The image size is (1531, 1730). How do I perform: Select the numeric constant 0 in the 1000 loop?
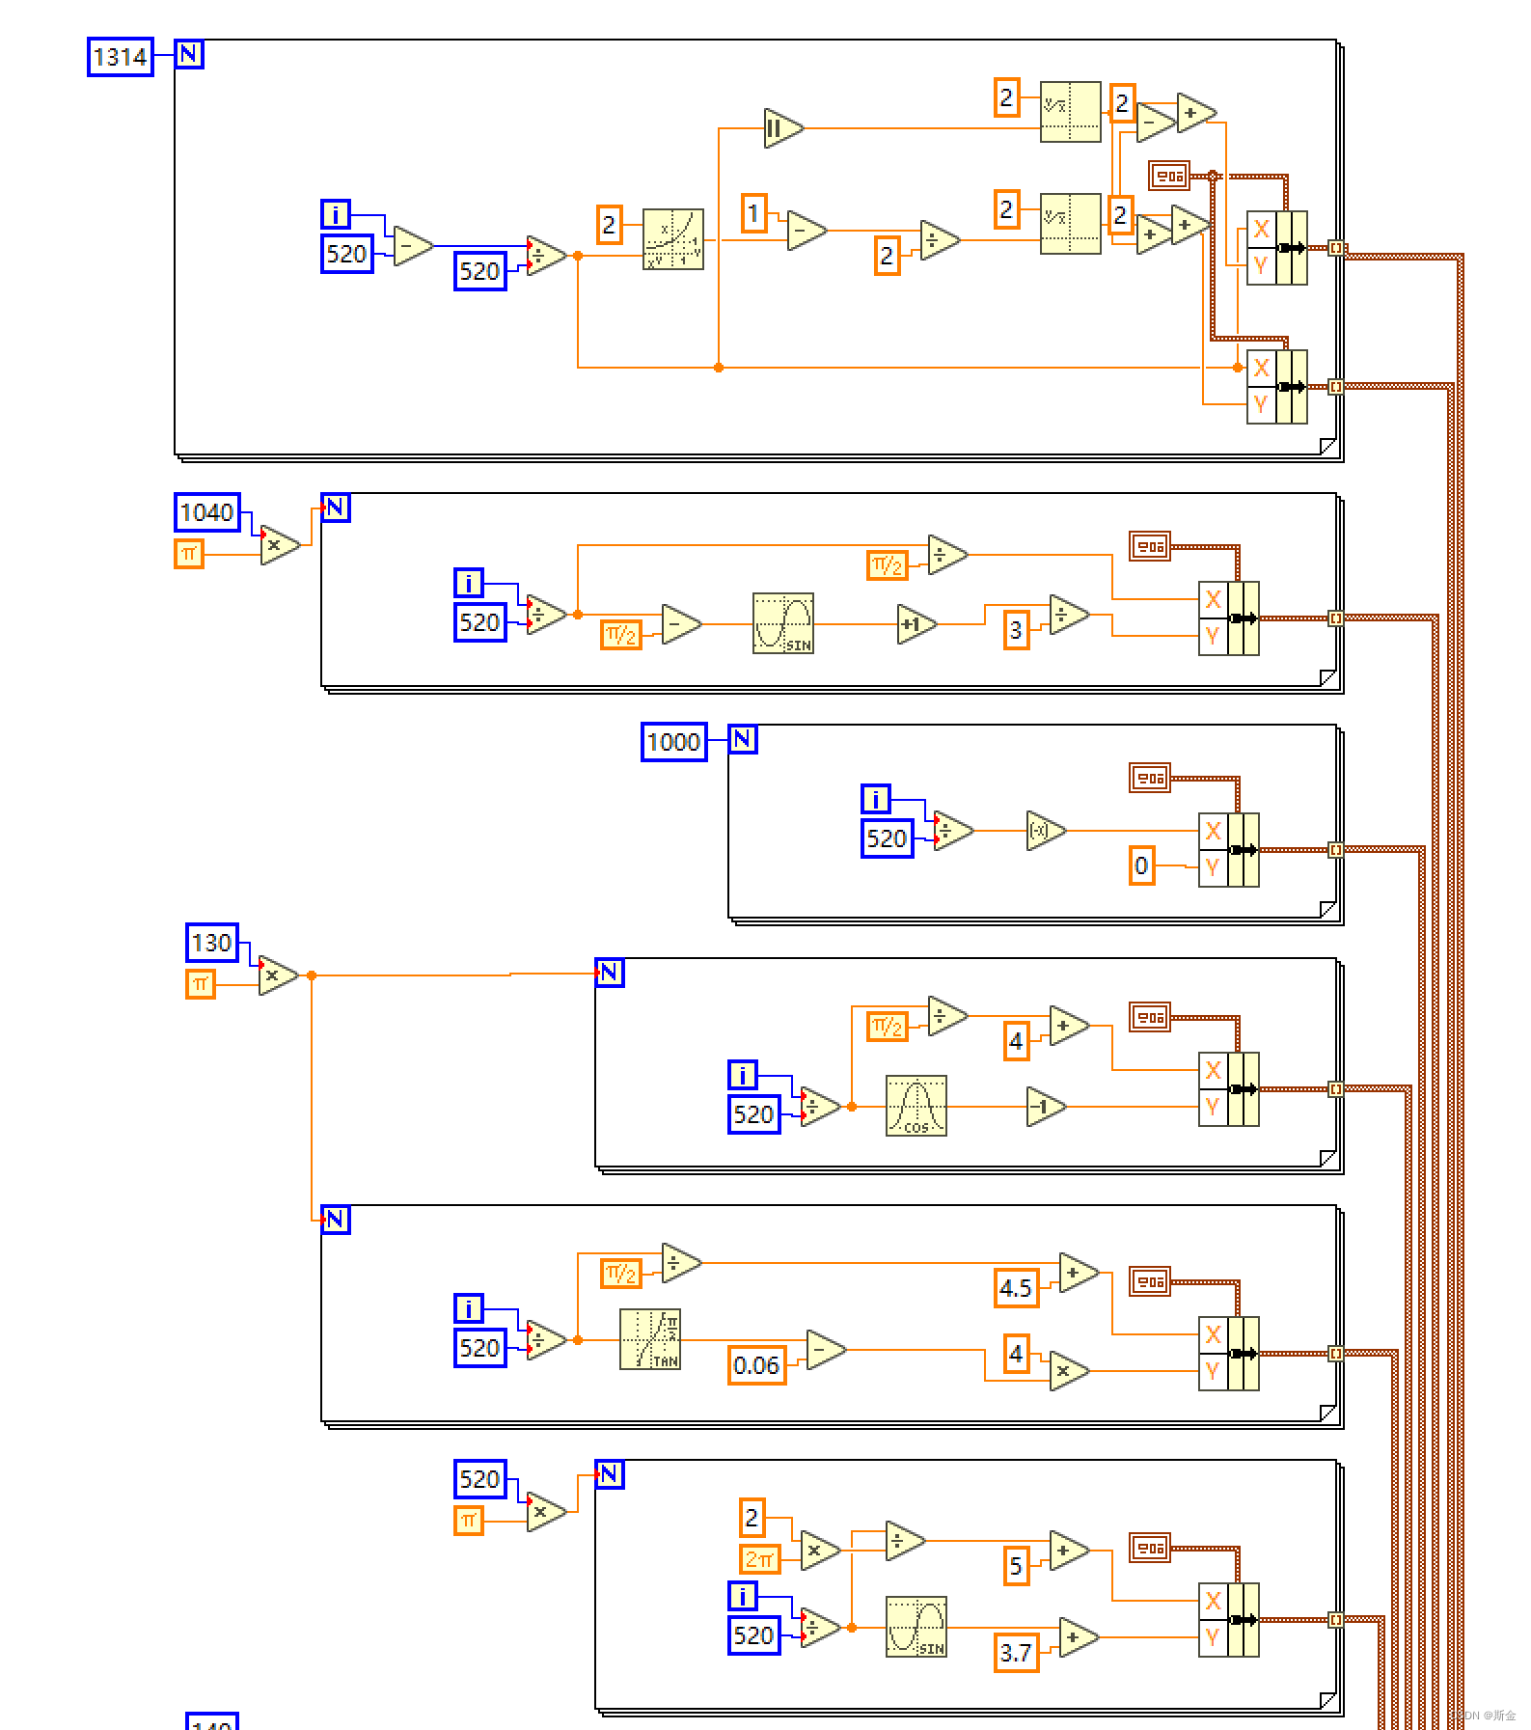tap(1141, 866)
